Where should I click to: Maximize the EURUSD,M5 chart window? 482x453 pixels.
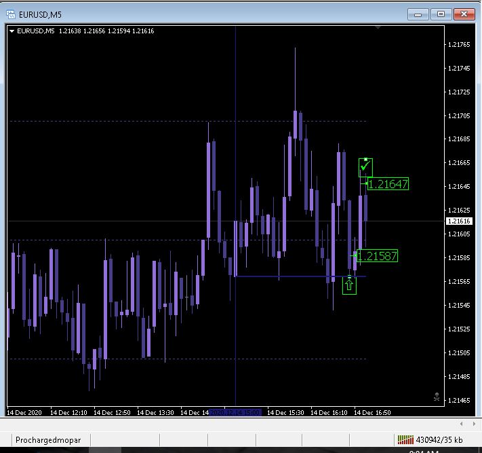[441, 14]
